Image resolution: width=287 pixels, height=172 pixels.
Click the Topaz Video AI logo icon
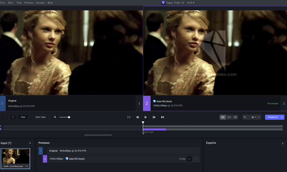coord(163,3)
